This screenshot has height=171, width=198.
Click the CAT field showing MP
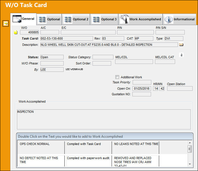click(x=144, y=38)
